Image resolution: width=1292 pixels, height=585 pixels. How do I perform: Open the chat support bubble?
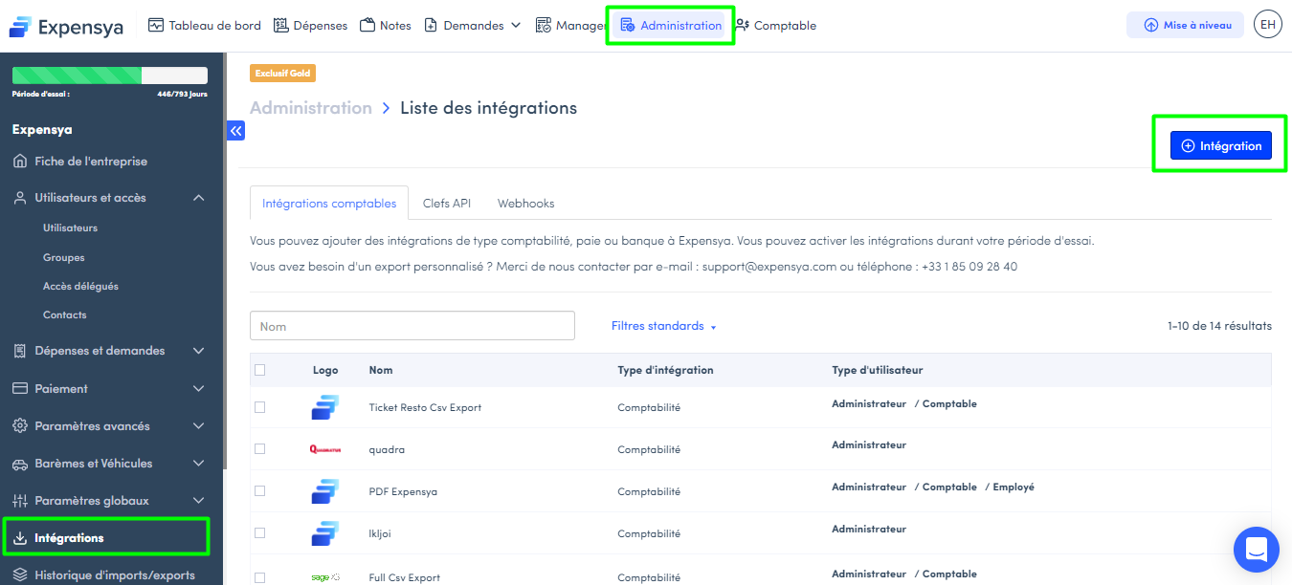pos(1257,550)
